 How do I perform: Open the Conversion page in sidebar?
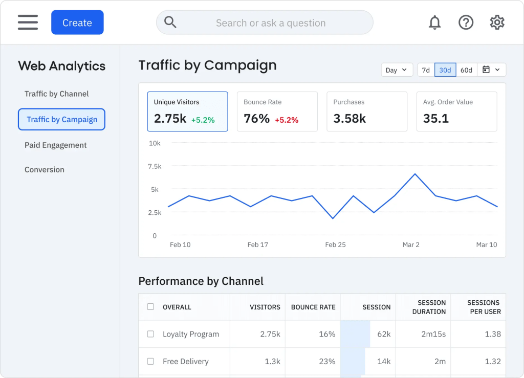pyautogui.click(x=45, y=170)
